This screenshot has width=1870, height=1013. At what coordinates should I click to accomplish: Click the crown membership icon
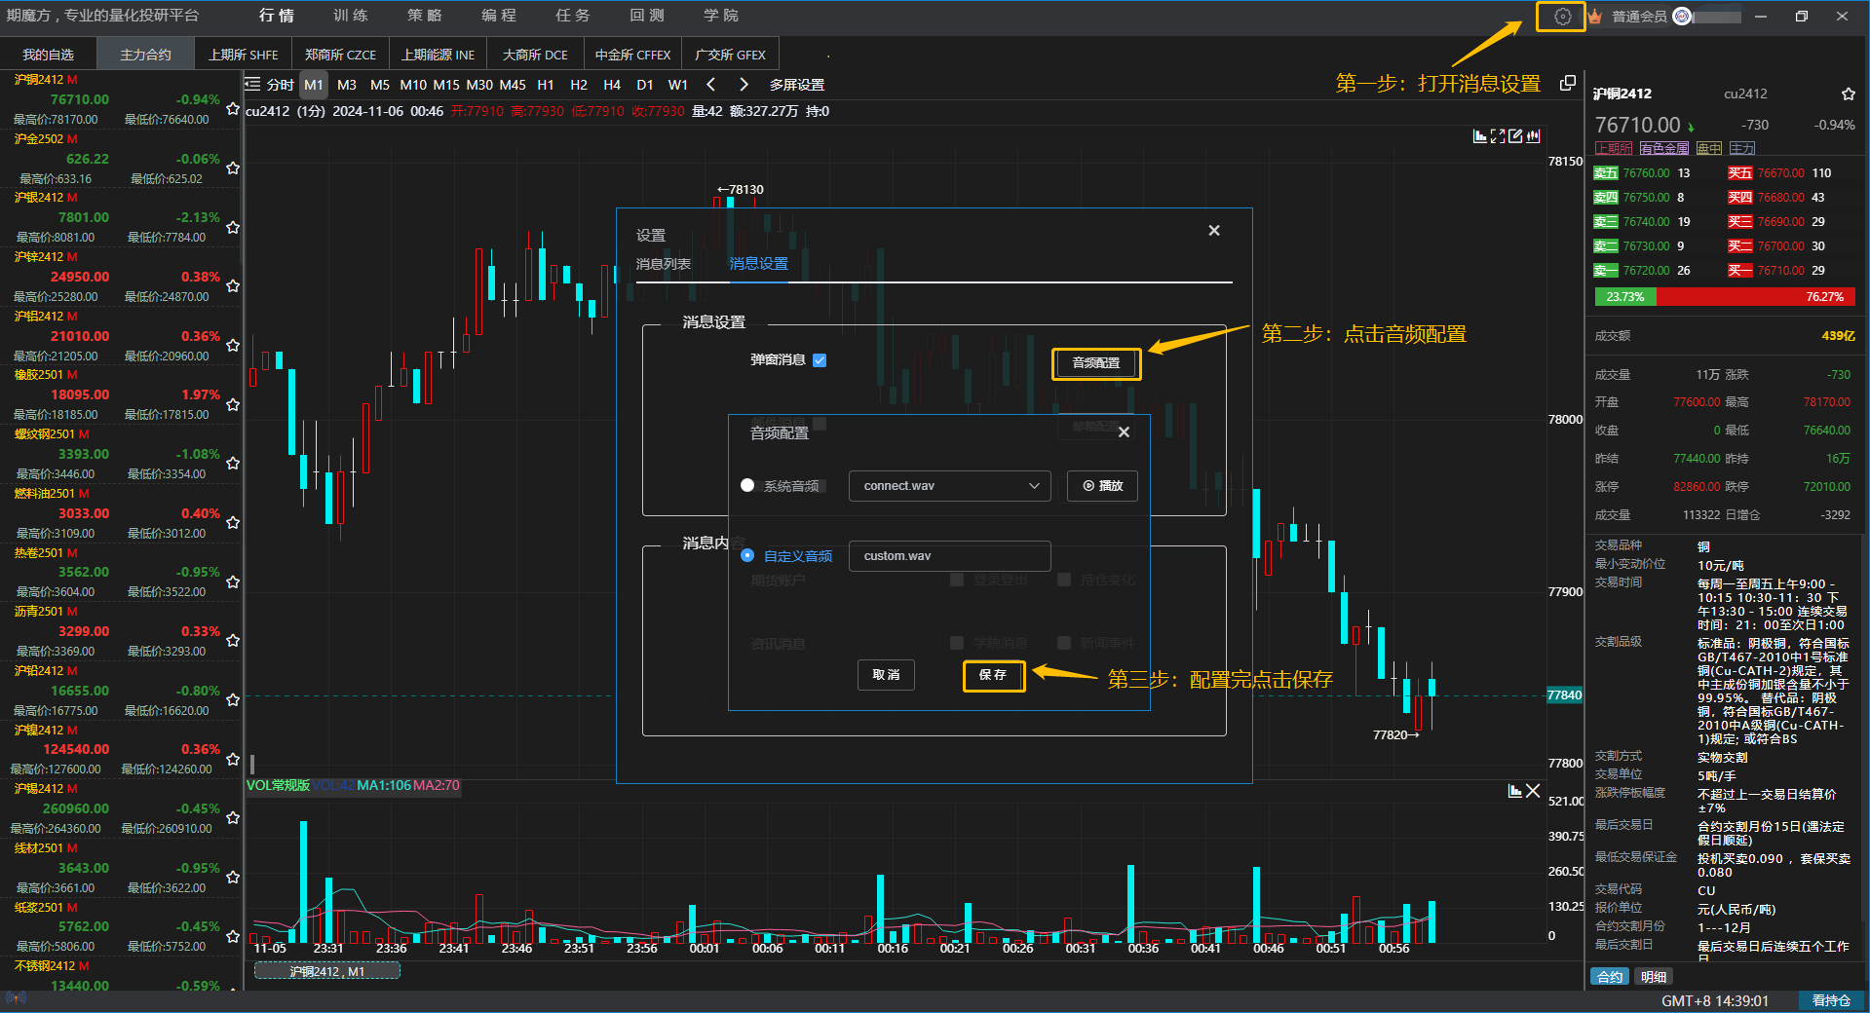(x=1595, y=17)
